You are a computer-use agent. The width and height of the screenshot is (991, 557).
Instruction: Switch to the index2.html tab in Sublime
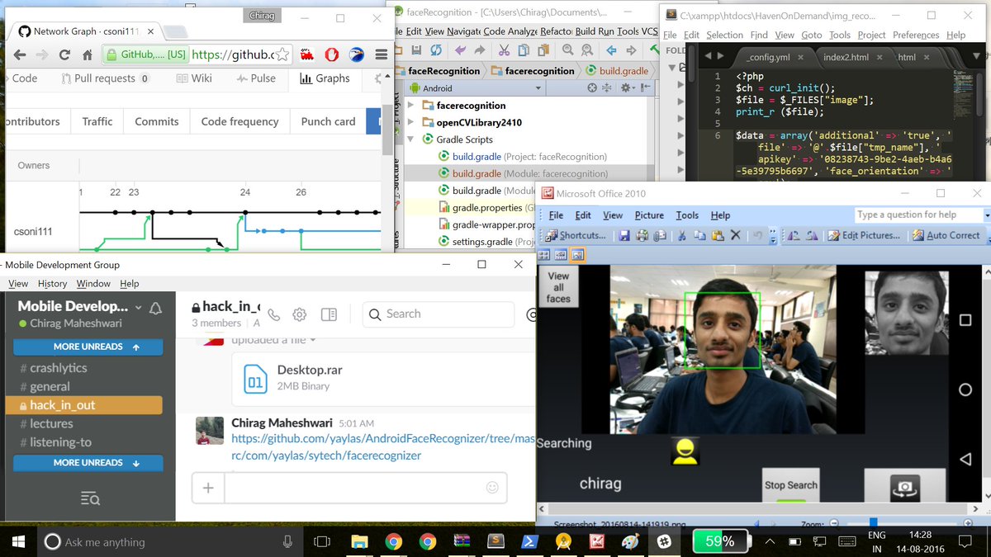point(845,57)
